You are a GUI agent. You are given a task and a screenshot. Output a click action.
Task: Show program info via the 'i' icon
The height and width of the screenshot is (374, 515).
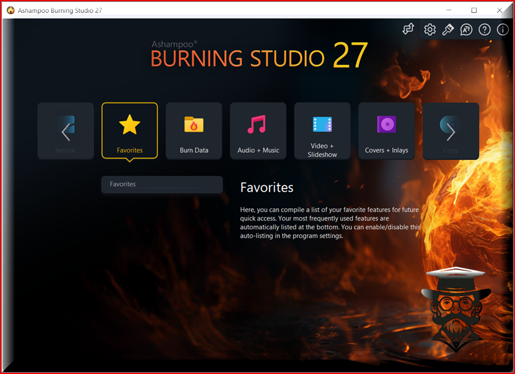pos(502,29)
